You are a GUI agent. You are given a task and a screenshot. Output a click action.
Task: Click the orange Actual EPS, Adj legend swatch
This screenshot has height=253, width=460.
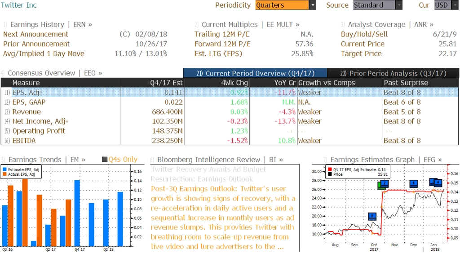(4, 174)
